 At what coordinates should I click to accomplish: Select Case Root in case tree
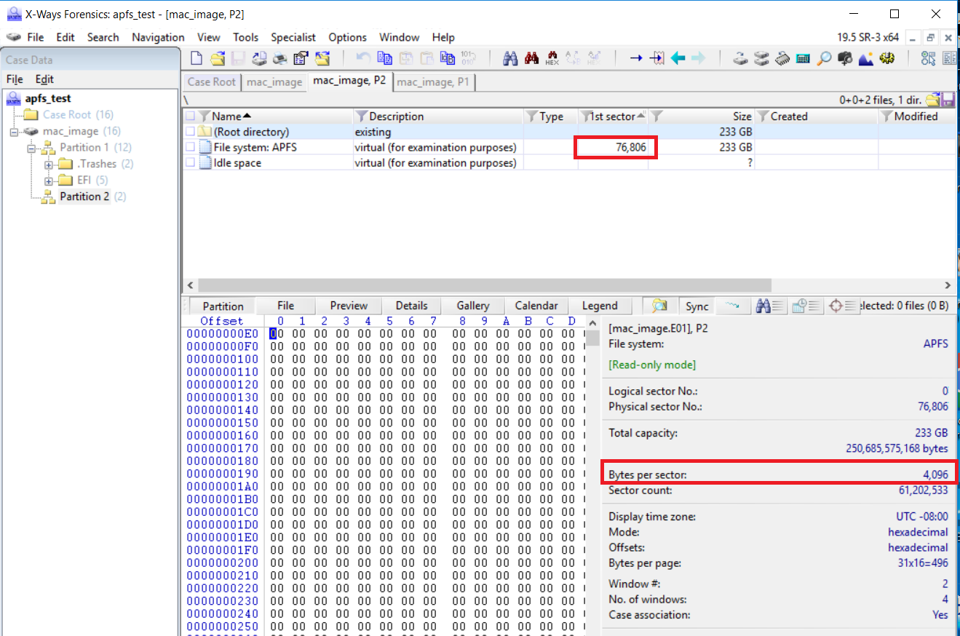coord(67,114)
